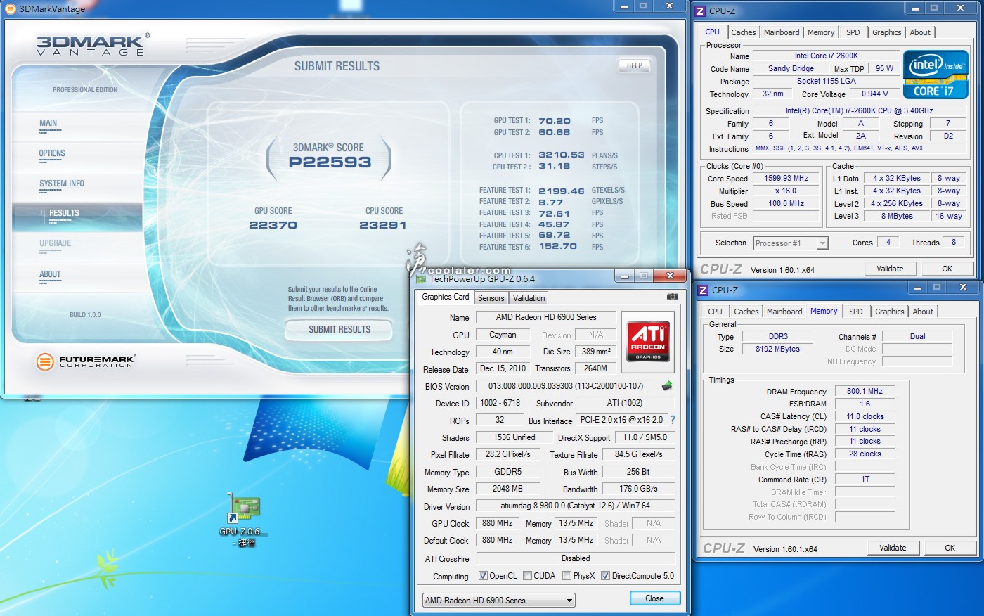Open the SPD tab in top CPU-Z window
Viewport: 984px width, 616px height.
coord(853,32)
